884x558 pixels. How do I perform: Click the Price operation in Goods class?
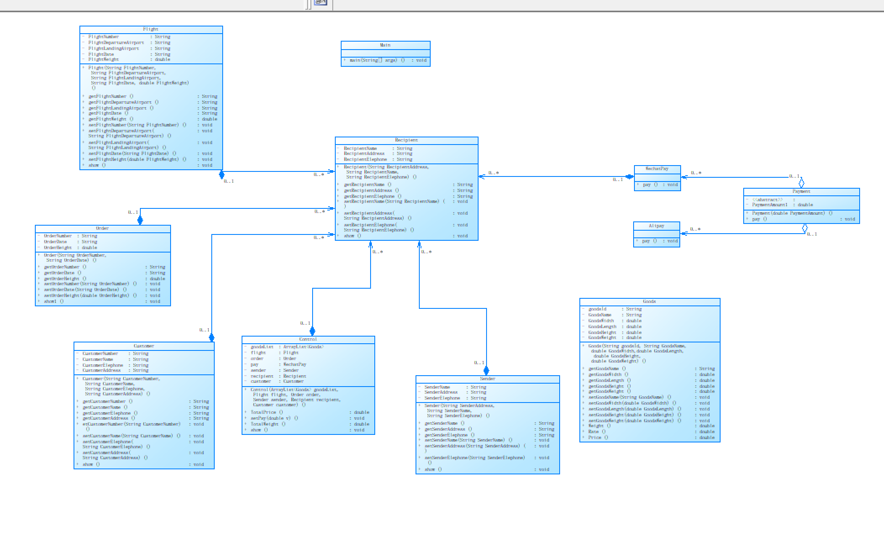pos(595,438)
